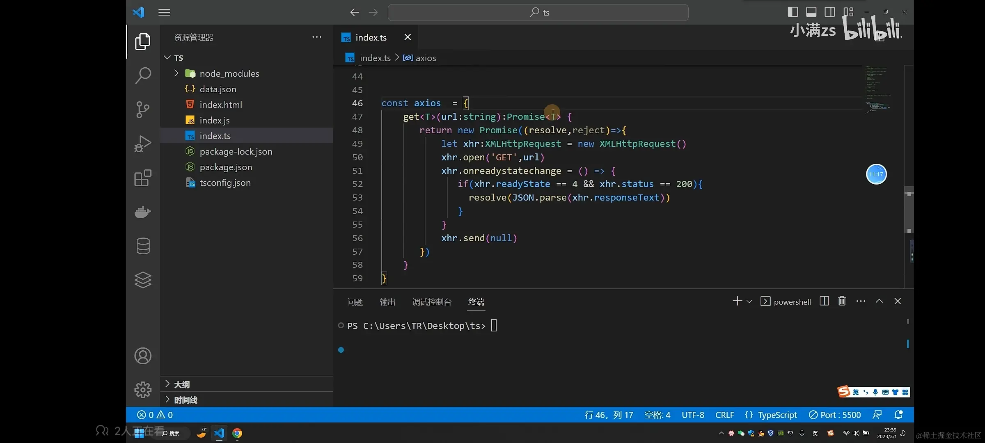The image size is (985, 443).
Task: Open the Run and Debug view
Action: tap(143, 144)
